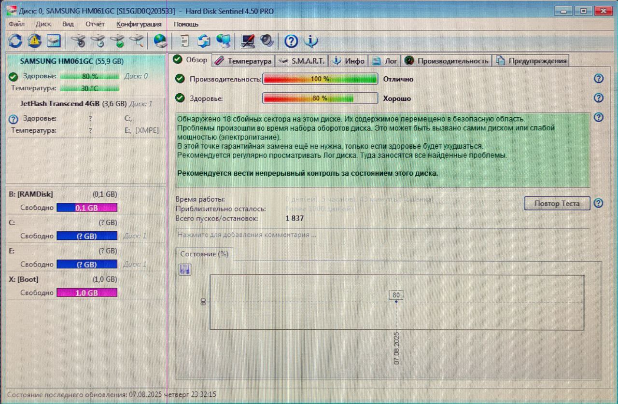Image resolution: width=618 pixels, height=404 pixels.
Task: Switch to the S.M.A.R.T. tab
Action: click(302, 61)
